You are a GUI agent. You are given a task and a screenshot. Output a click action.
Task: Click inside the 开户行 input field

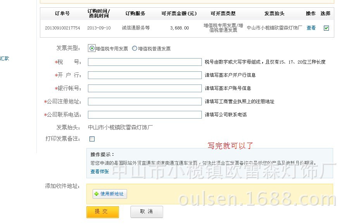pos(144,75)
